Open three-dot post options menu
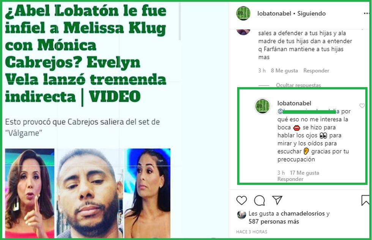The height and width of the screenshot is (240, 372). pyautogui.click(x=367, y=14)
